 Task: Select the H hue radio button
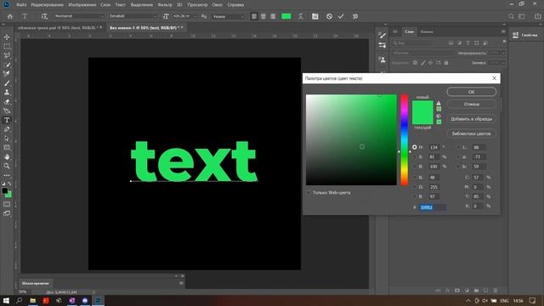415,147
